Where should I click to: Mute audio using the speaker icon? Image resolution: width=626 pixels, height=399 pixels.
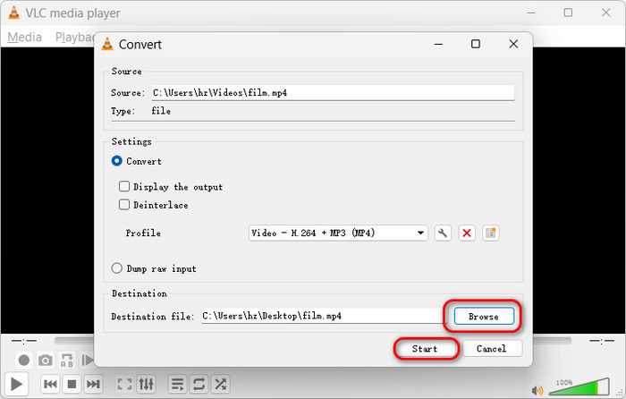click(537, 390)
